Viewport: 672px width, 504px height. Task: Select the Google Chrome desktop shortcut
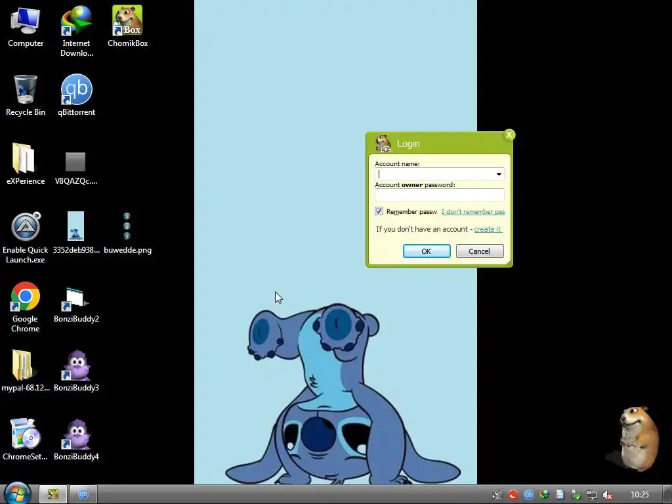pyautogui.click(x=26, y=307)
